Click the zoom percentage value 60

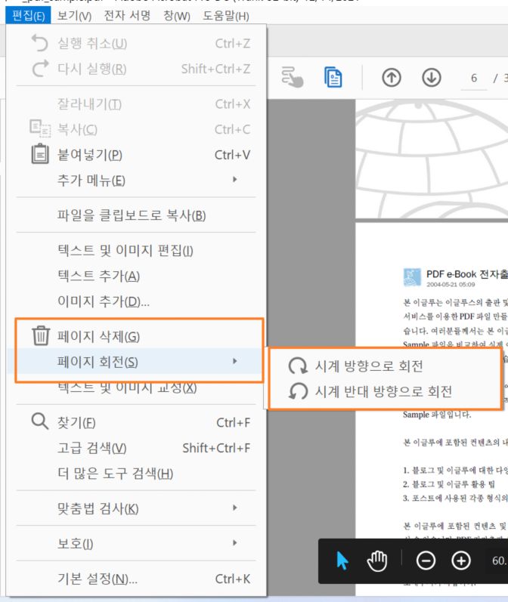click(x=500, y=560)
